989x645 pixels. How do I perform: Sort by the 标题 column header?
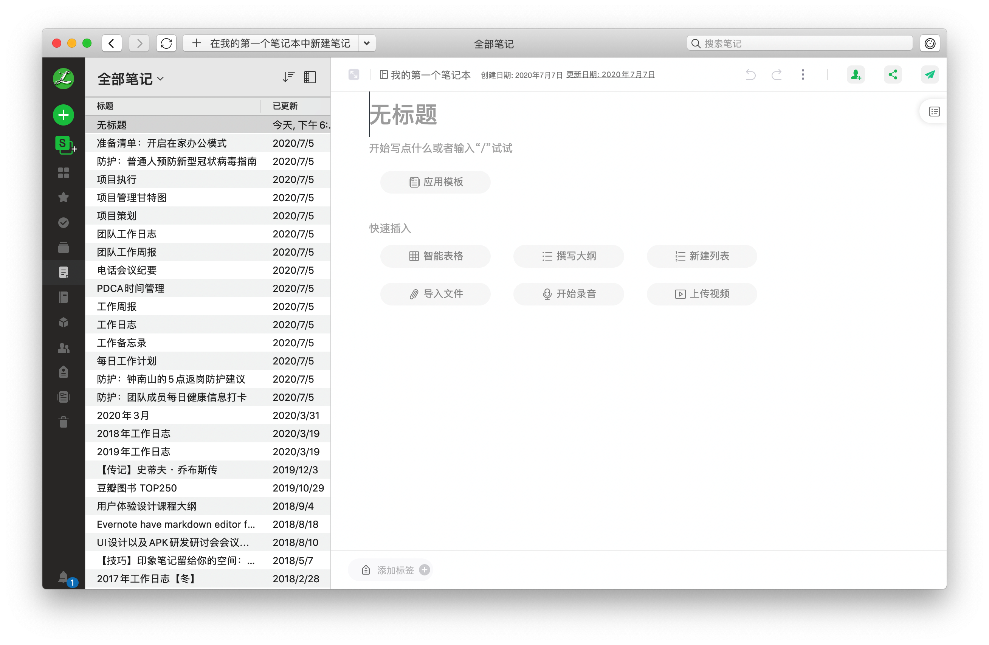pyautogui.click(x=173, y=106)
